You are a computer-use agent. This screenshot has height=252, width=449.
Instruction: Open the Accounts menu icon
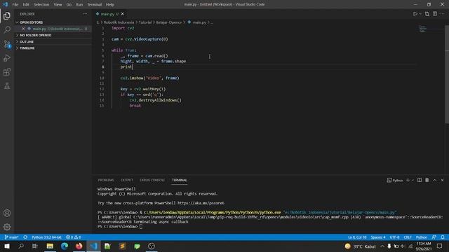pyautogui.click(x=7, y=213)
